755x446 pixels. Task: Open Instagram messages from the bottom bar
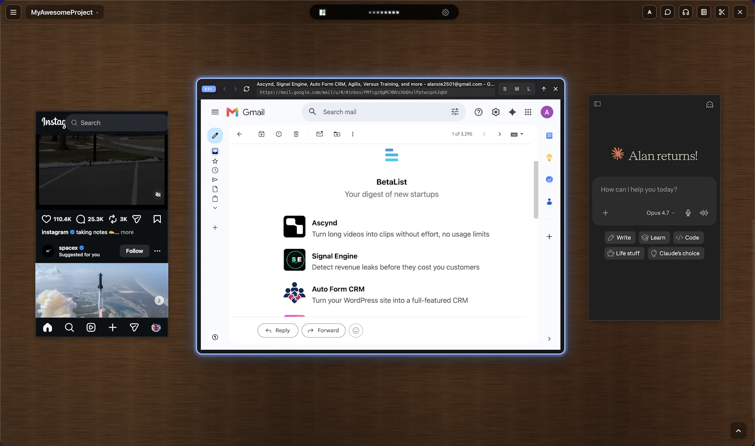134,328
